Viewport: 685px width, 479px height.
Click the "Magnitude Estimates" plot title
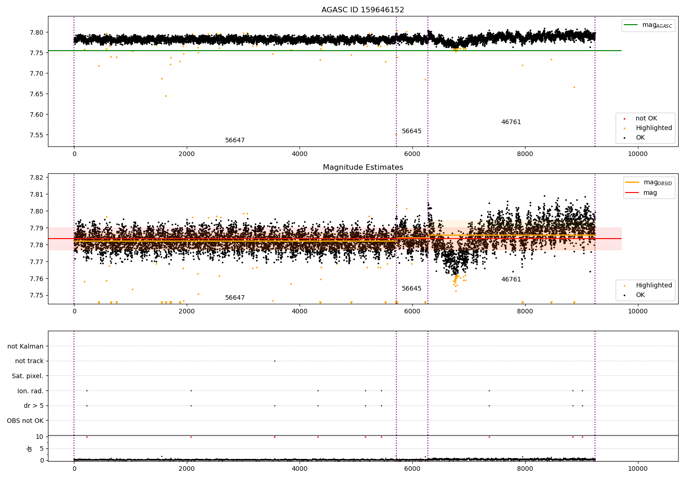click(x=363, y=167)
